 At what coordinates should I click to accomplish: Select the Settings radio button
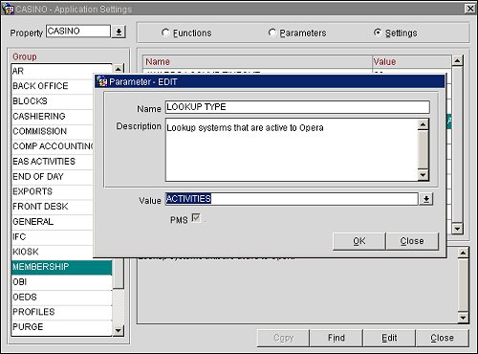click(378, 33)
